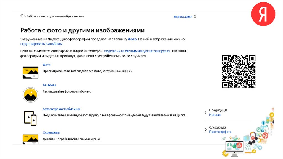Click text 'Просматривайте в этом разделе все фото'
Screen dimensions: 283x159
coord(72,71)
